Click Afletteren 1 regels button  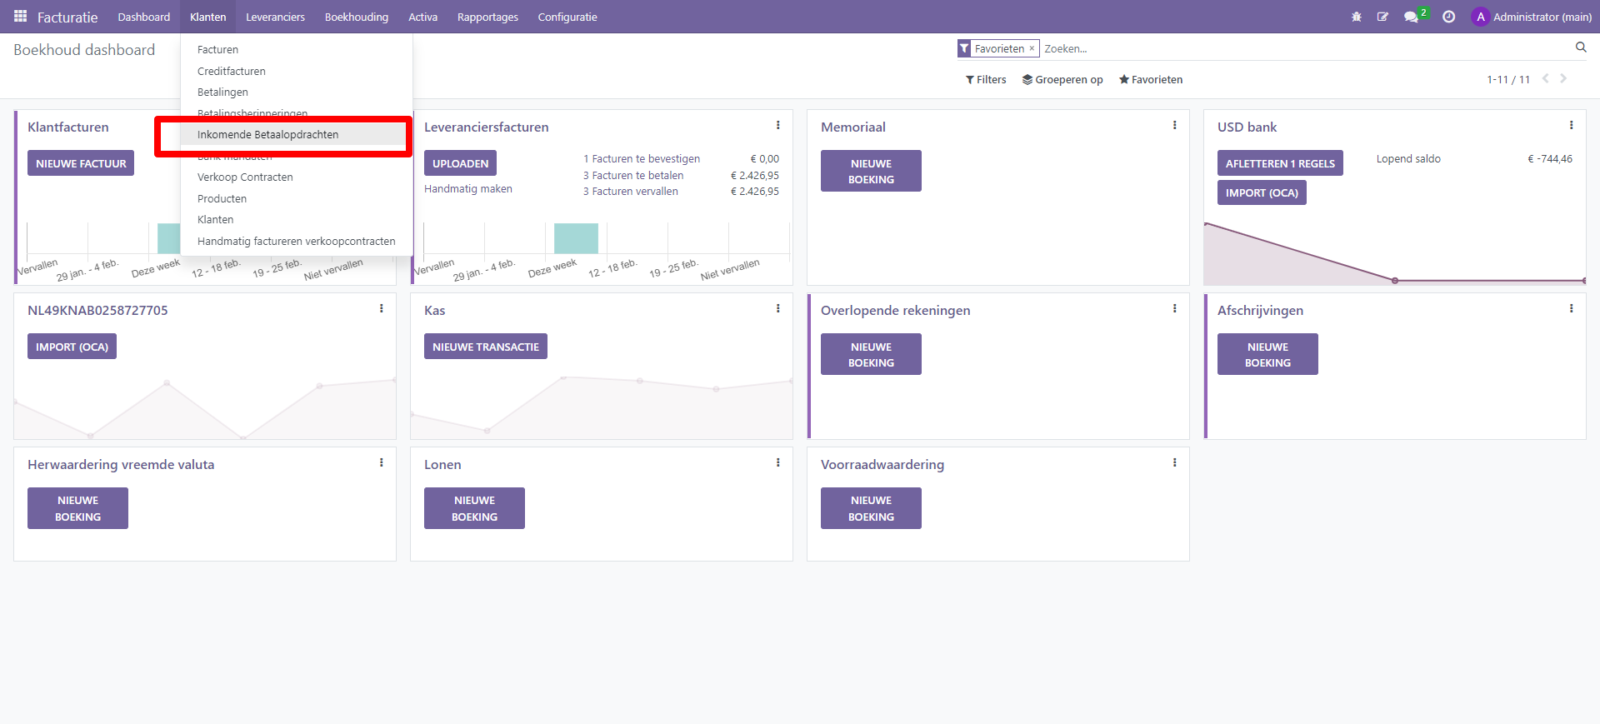click(x=1279, y=163)
